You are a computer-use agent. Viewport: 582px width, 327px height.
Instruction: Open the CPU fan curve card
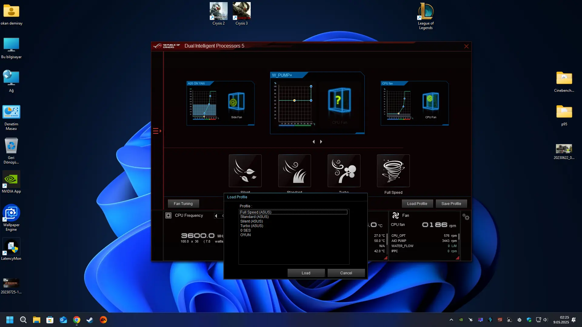coord(414,103)
